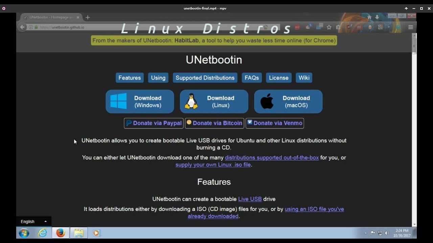
Task: Click the Action Center flag tray icon
Action: [x=373, y=233]
